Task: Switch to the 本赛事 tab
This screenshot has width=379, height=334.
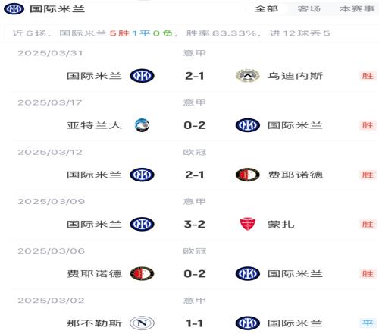Action: click(357, 9)
